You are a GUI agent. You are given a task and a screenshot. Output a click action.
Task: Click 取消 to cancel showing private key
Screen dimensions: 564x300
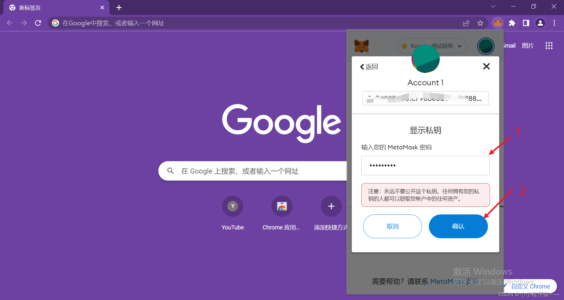click(392, 226)
